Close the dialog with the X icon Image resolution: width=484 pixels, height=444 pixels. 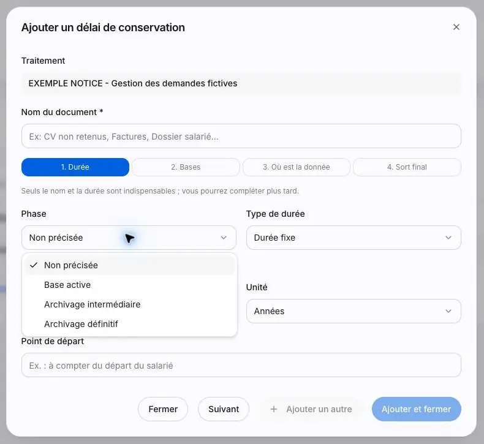456,27
